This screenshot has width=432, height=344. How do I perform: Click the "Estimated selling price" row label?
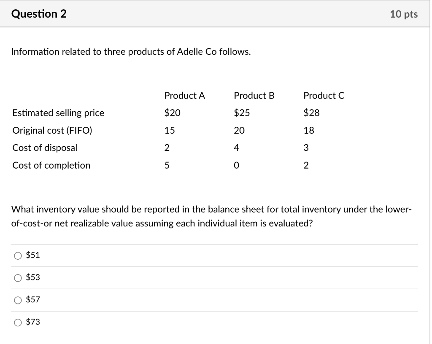coord(58,113)
